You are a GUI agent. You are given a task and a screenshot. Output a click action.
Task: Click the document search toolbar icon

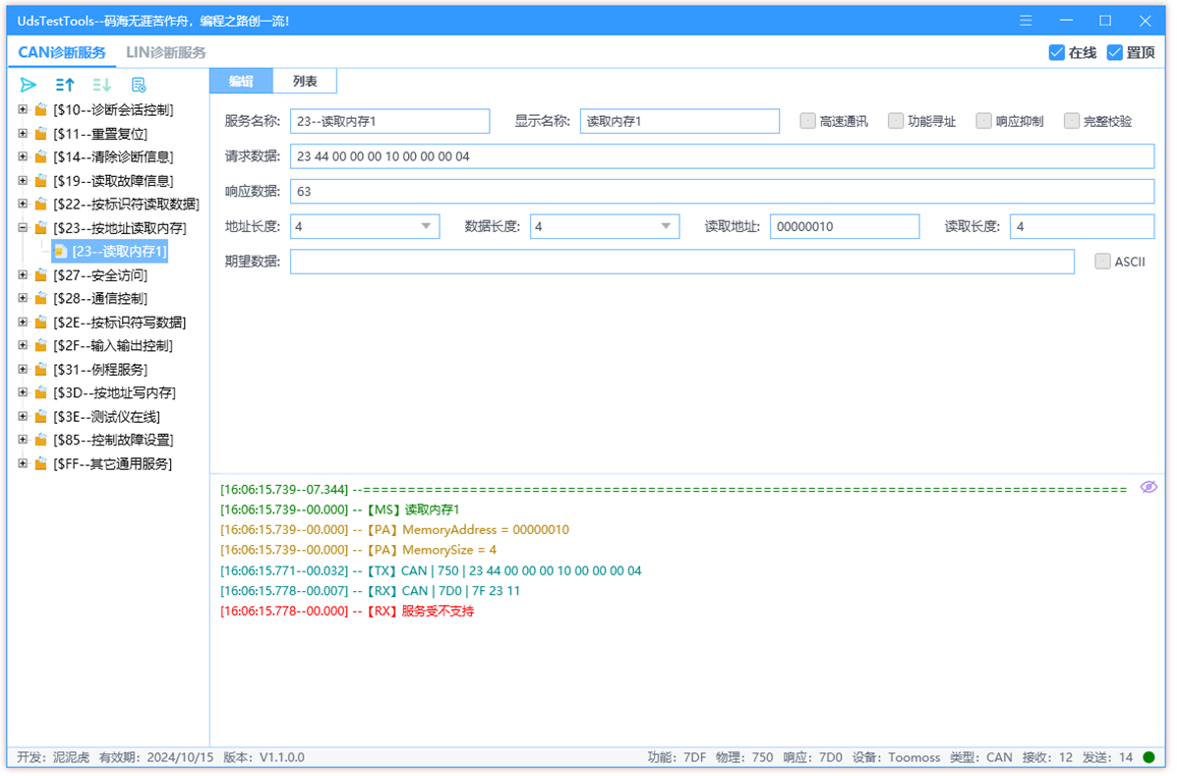click(138, 85)
